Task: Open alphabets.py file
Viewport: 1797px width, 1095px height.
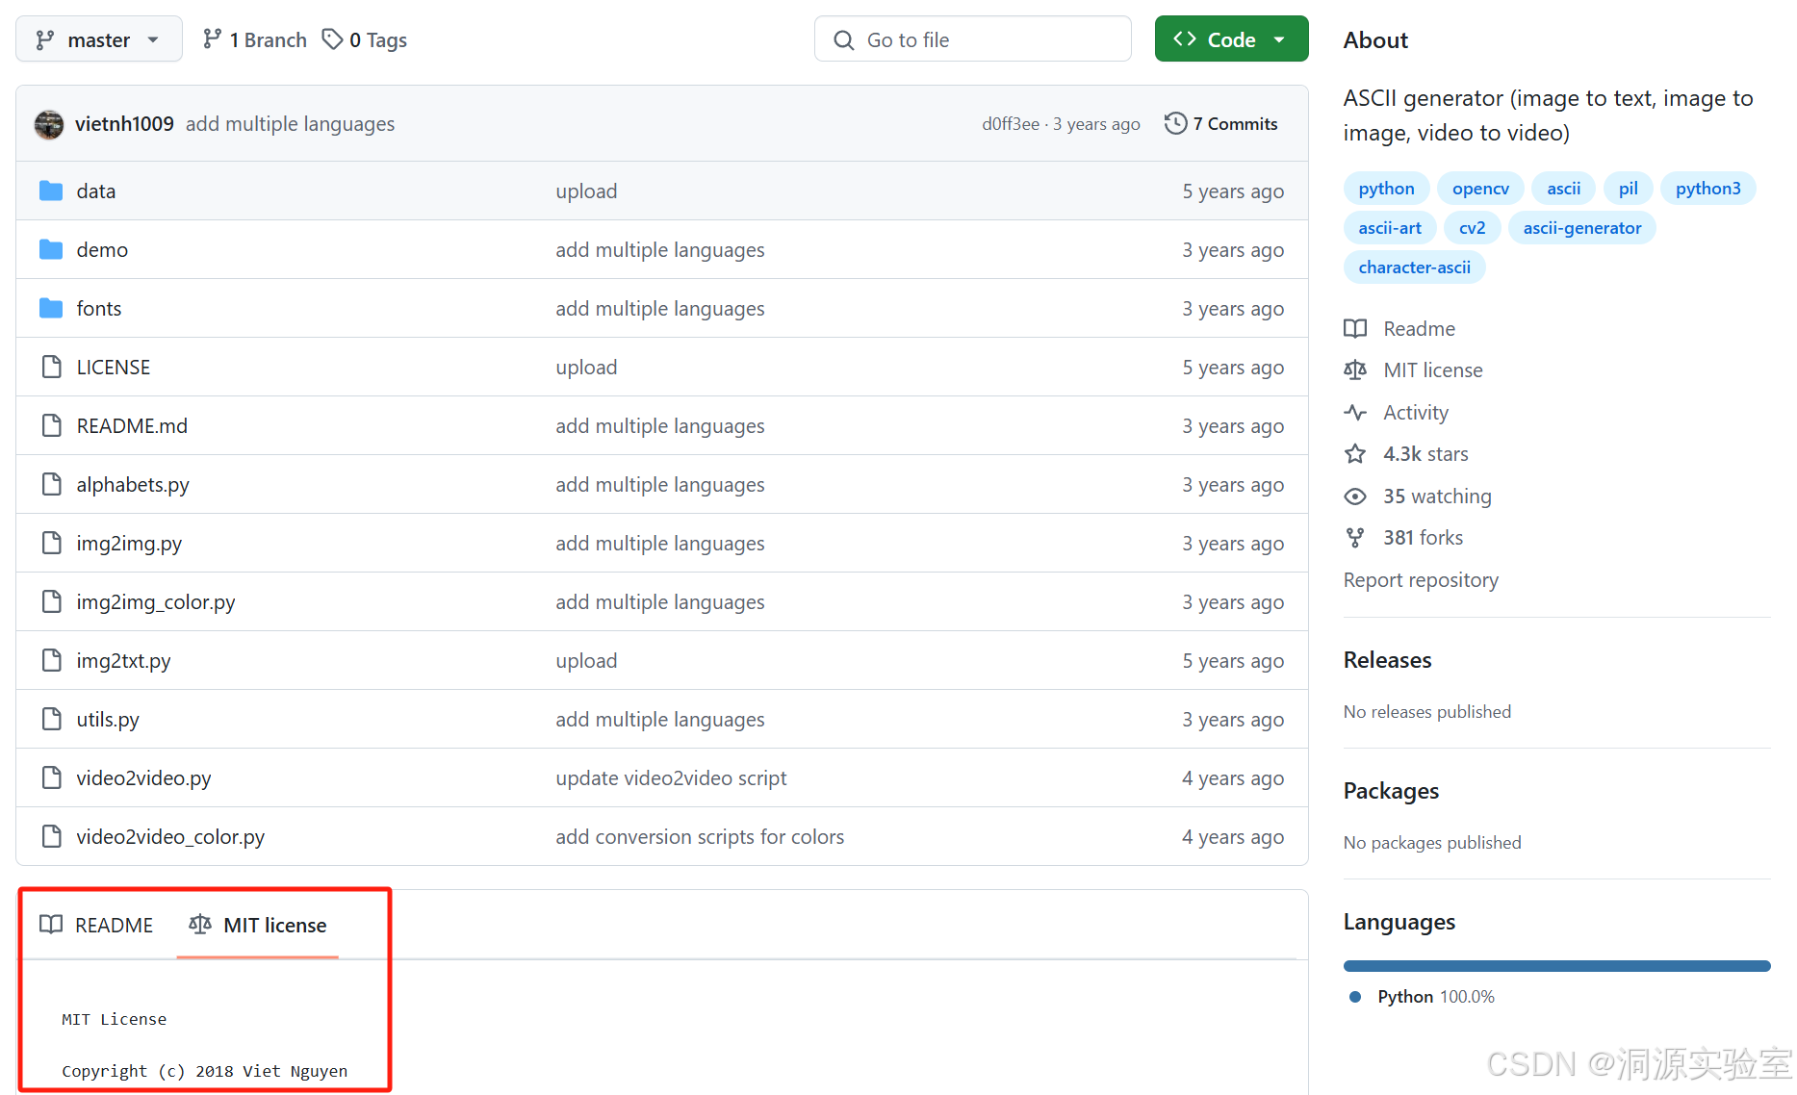Action: pos(133,485)
